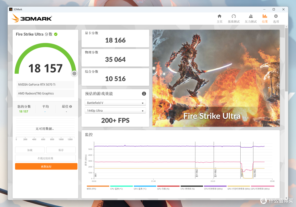The image size is (296, 207).
Task: Click green 您的分数 value 18 157
Action: 24,111
